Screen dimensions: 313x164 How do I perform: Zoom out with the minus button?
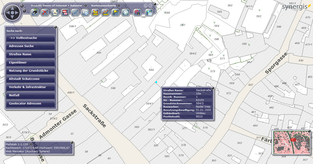click(x=25, y=11)
